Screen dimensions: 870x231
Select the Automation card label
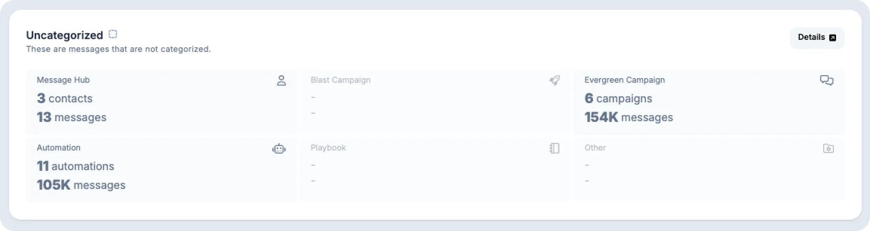(x=59, y=148)
